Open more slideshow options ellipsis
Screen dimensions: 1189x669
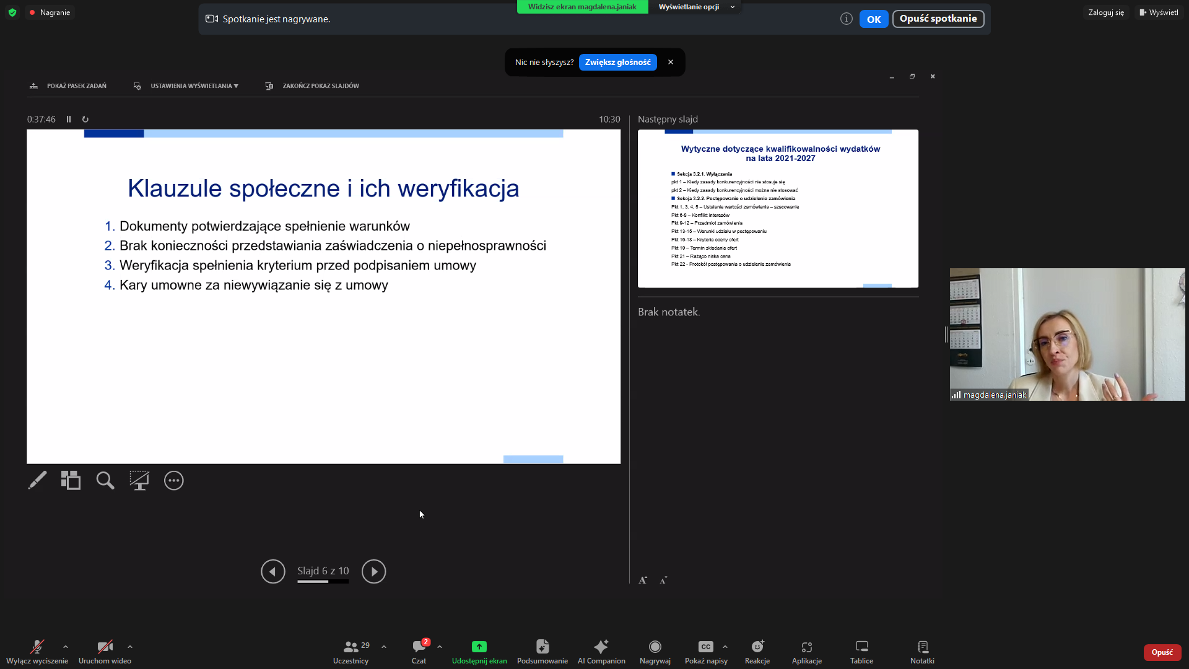174,480
